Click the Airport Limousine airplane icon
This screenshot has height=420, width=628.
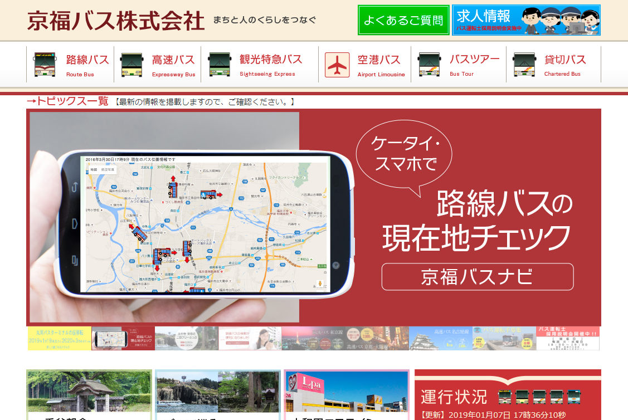point(337,65)
